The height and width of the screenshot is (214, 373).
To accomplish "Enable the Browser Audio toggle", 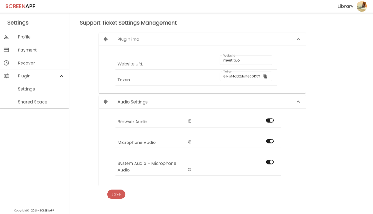I will (x=270, y=120).
